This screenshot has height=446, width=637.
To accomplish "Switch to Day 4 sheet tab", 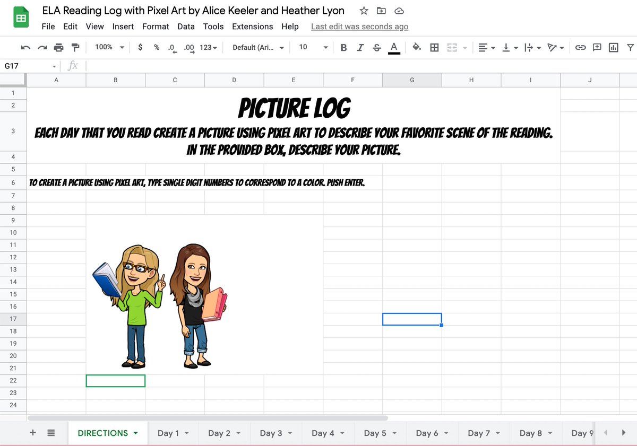I will (x=328, y=433).
